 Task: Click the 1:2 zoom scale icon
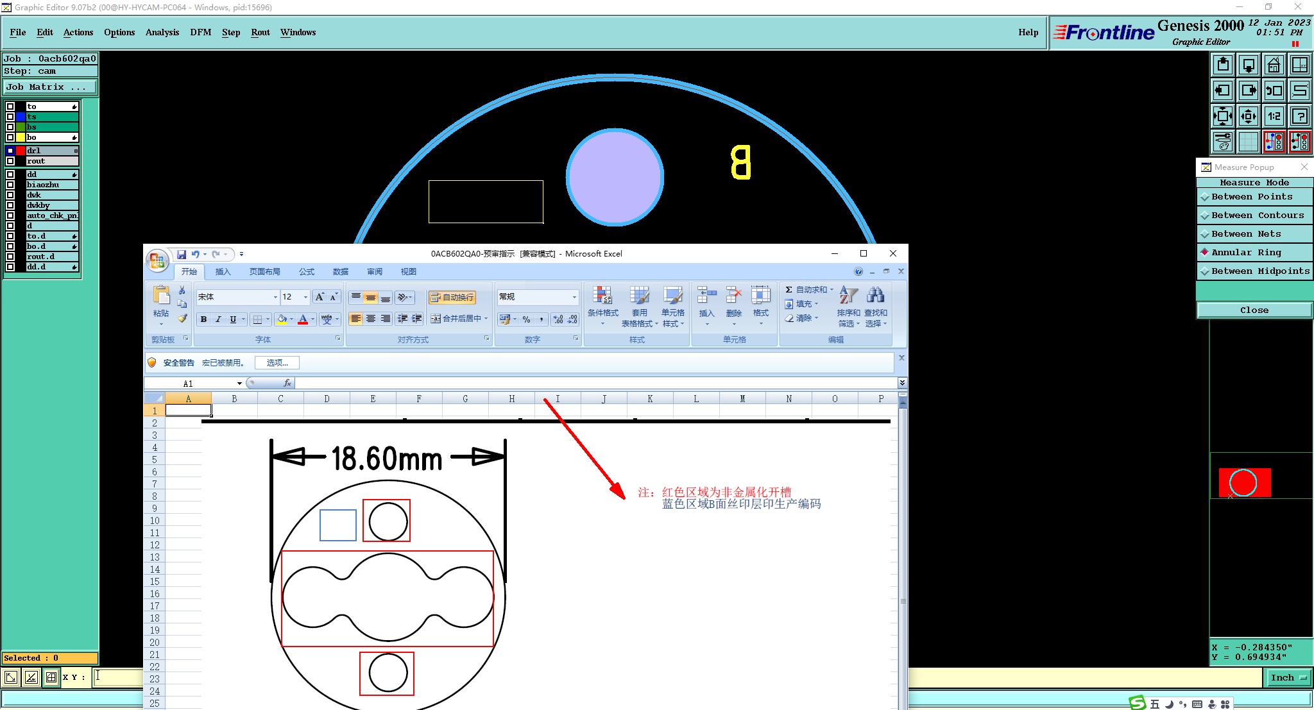click(1274, 116)
